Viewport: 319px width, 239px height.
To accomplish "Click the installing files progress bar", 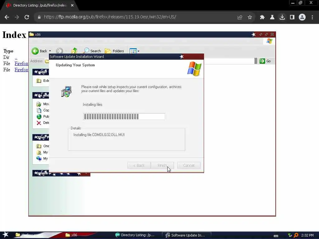I will (x=124, y=117).
